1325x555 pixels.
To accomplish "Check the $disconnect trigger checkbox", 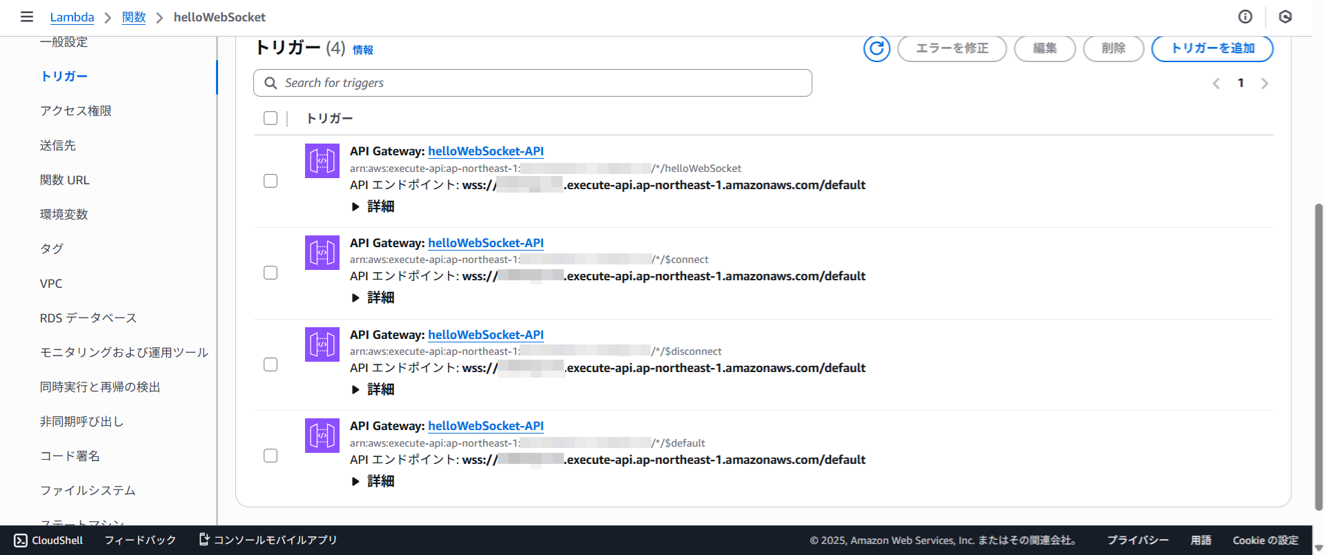I will click(x=271, y=364).
